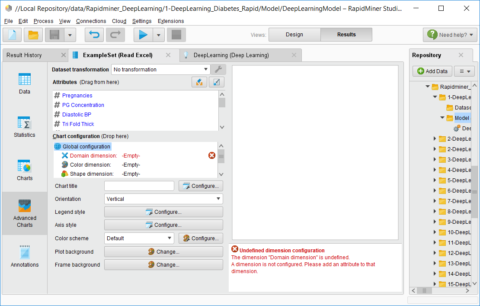This screenshot has width=480, height=306.
Task: Open the Extensions menu
Action: pos(171,21)
